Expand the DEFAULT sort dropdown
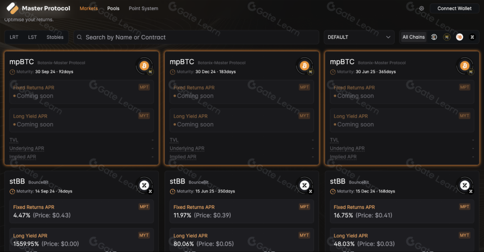This screenshot has height=252, width=484. (x=359, y=37)
